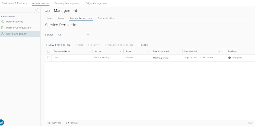255x126 pixels.
Task: Open the Columns chooser
Action: [54, 123]
